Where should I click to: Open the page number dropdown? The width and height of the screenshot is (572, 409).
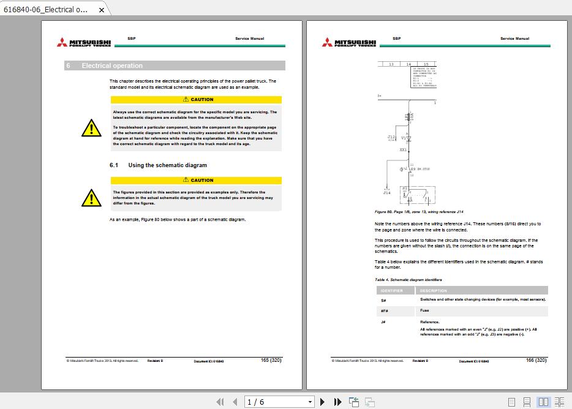(310, 402)
